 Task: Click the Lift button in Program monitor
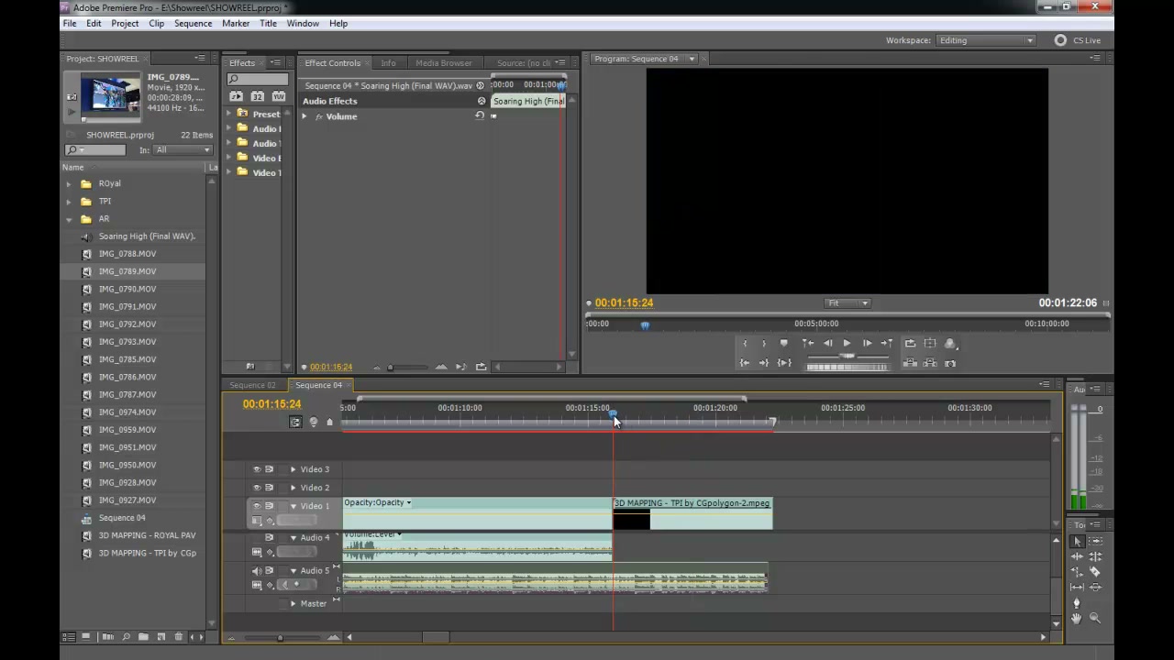pos(910,363)
